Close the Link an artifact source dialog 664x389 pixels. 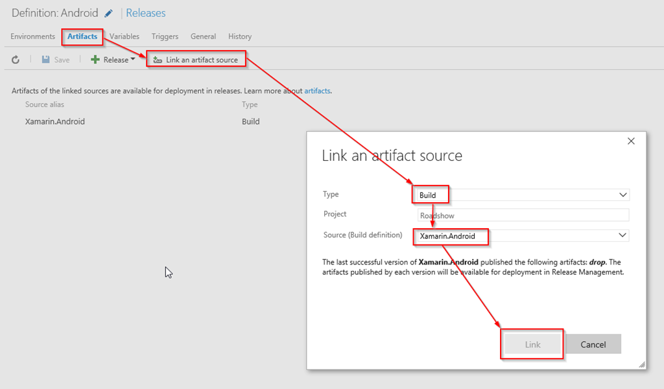(x=632, y=141)
